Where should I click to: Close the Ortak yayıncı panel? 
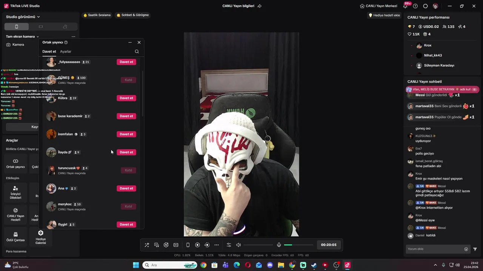pyautogui.click(x=139, y=43)
